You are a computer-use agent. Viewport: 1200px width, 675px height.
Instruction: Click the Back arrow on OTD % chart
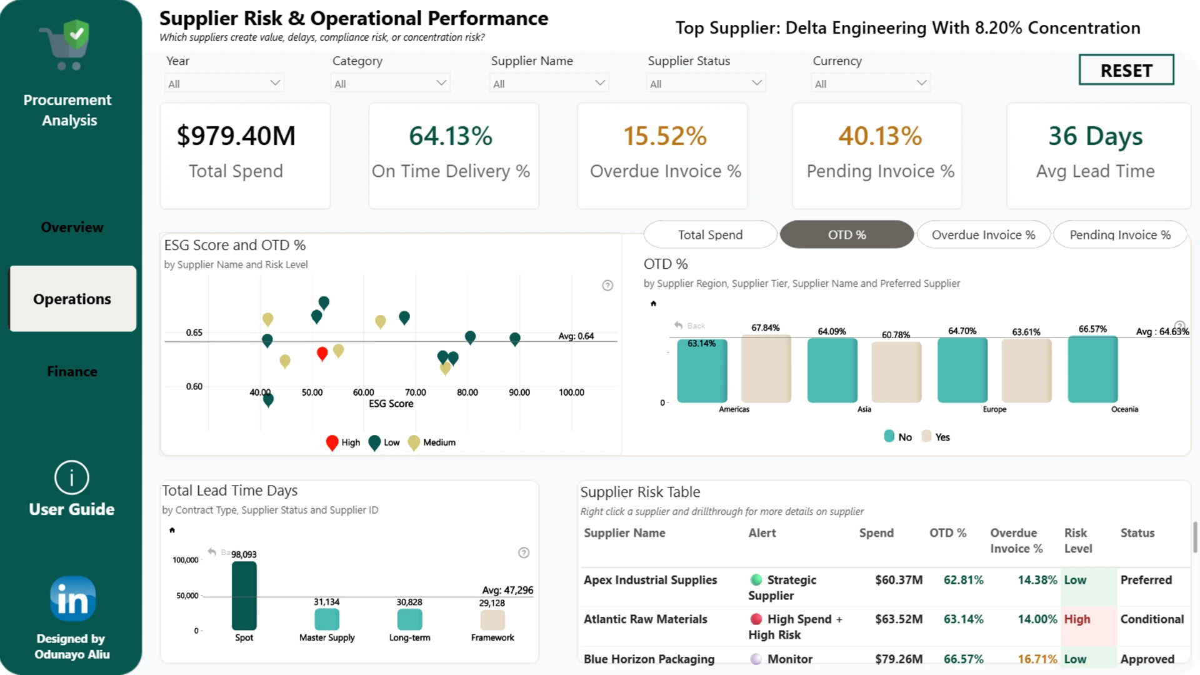click(679, 326)
